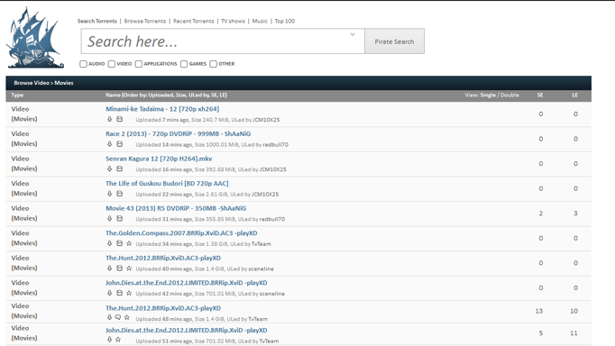Click the Type column header
The image size is (615, 346).
[x=17, y=96]
